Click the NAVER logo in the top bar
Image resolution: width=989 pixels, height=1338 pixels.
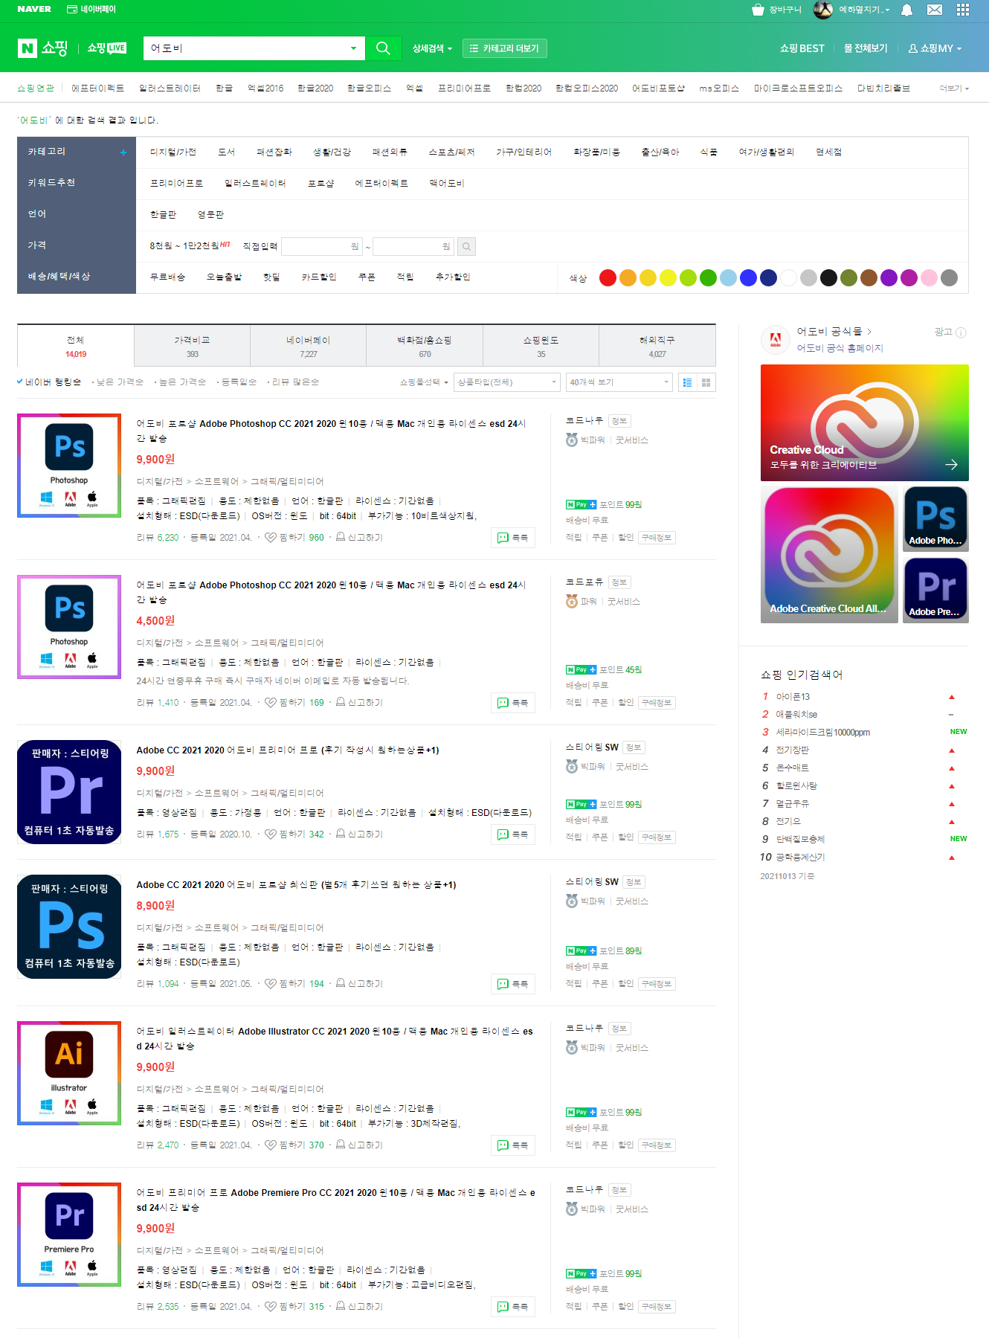[34, 9]
